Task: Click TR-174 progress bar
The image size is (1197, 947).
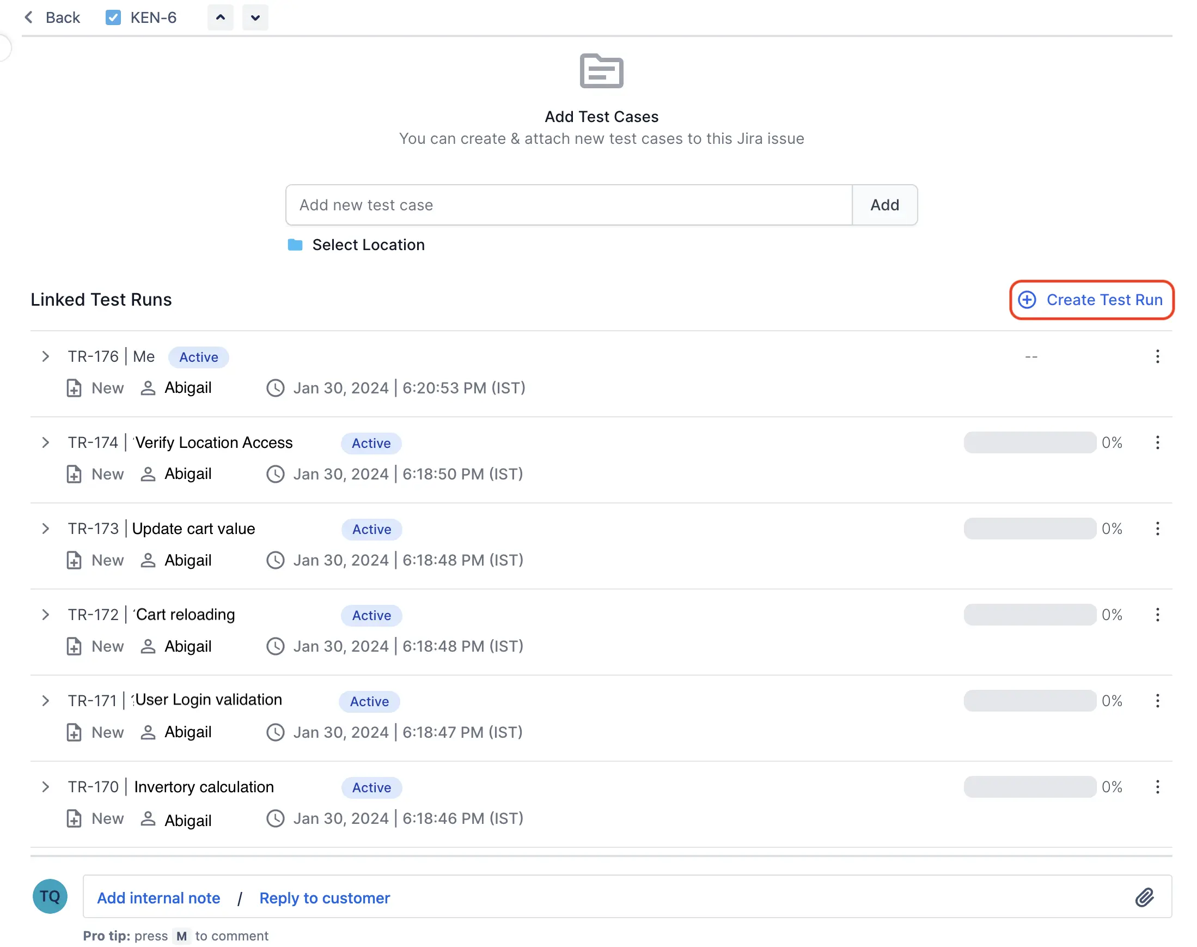Action: tap(1029, 442)
